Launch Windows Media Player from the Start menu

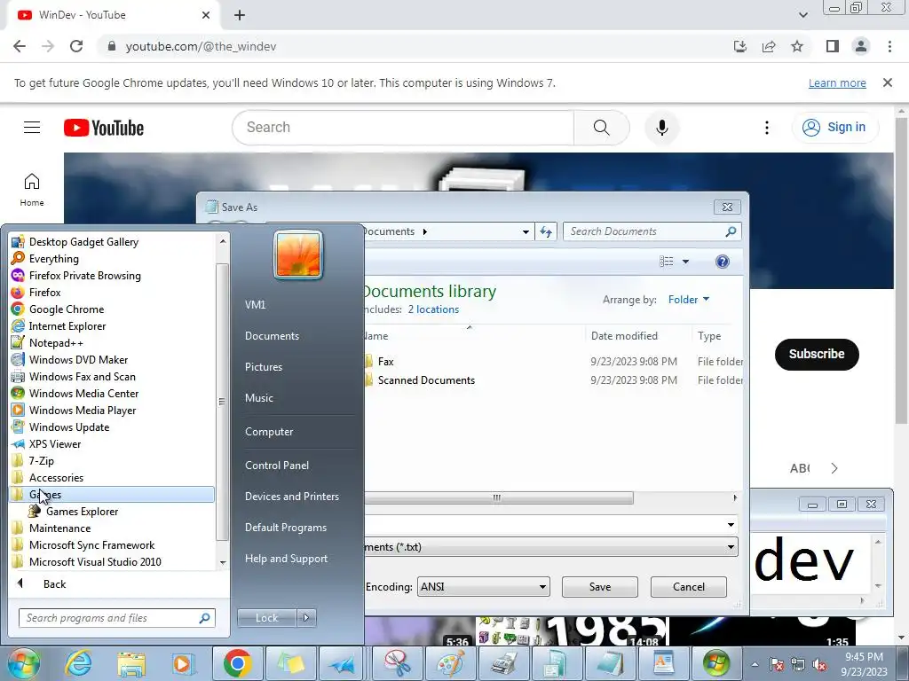tap(83, 410)
